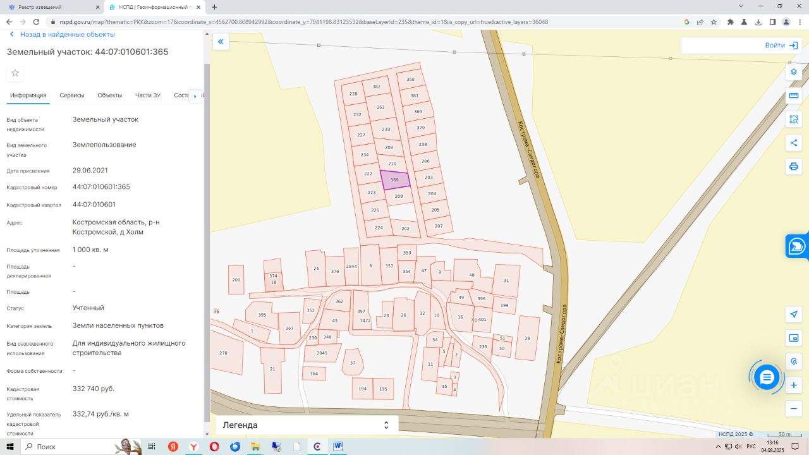Click parcel 210 on the map

pyautogui.click(x=392, y=164)
